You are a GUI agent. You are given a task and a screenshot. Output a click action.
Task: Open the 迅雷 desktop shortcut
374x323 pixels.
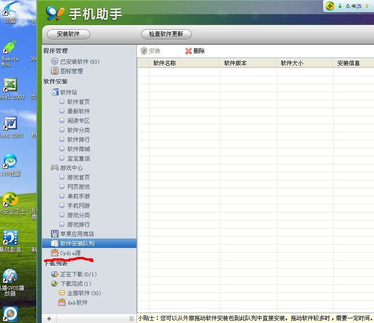click(x=10, y=12)
